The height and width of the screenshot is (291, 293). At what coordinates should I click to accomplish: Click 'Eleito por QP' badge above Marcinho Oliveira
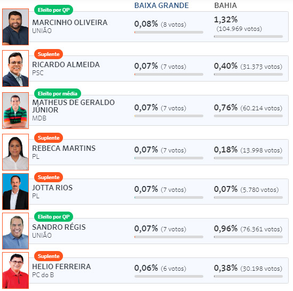[x=53, y=10]
